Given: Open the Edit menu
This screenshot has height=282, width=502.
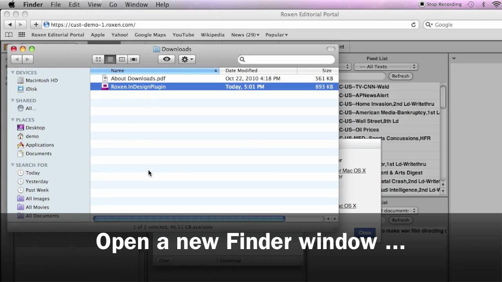Looking at the screenshot, I should (x=74, y=5).
